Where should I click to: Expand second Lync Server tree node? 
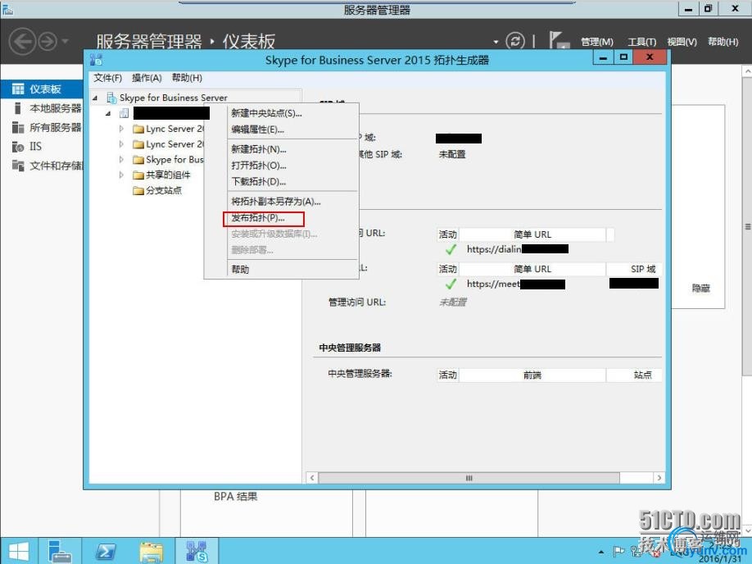click(x=121, y=144)
